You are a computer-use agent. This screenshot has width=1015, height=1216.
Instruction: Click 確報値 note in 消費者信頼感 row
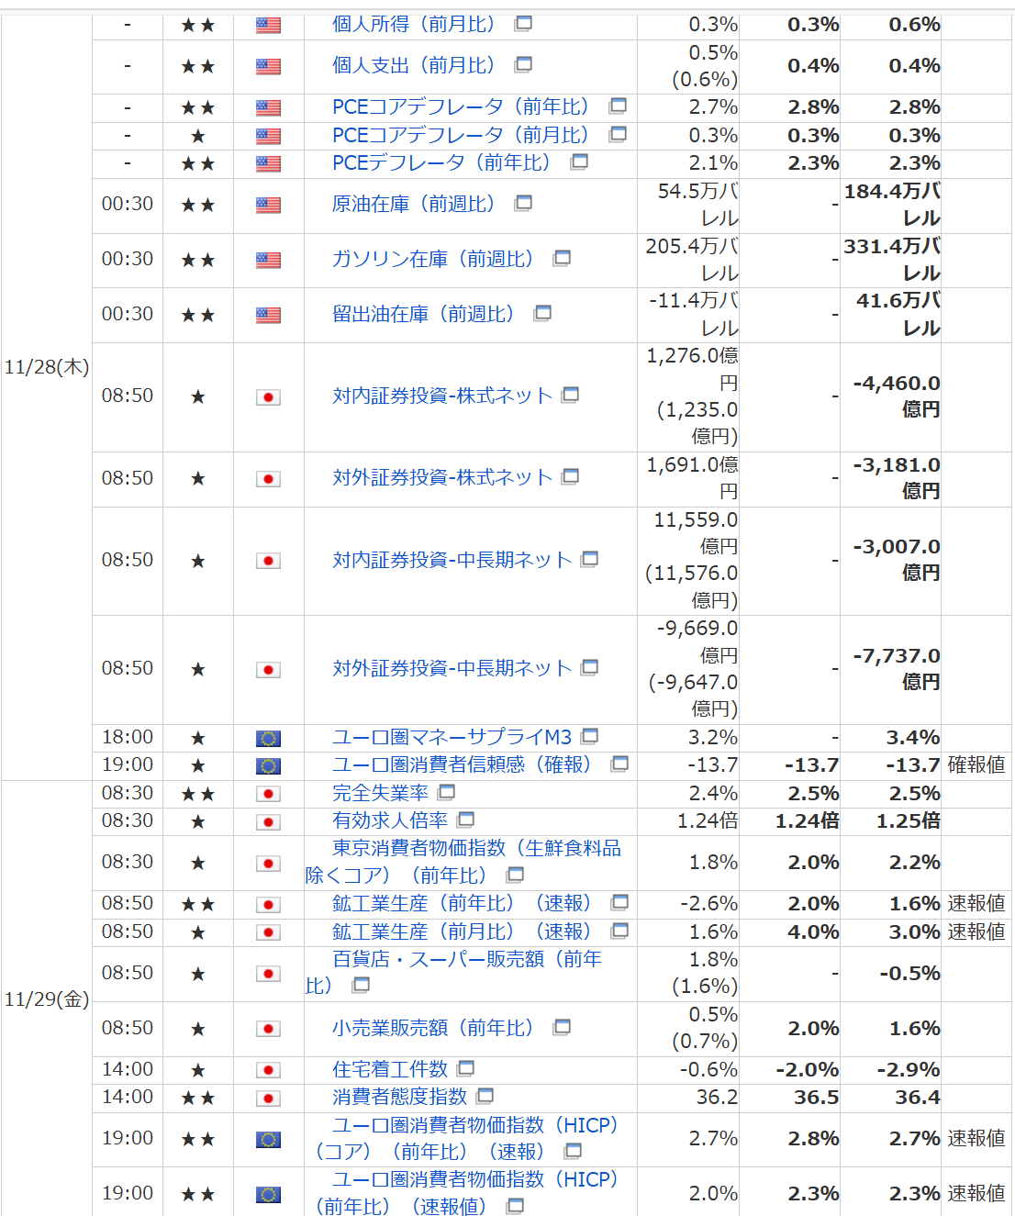pos(976,764)
